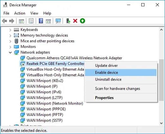165x134 pixels.
Task: Expand the Keyboards category
Action: (10, 30)
